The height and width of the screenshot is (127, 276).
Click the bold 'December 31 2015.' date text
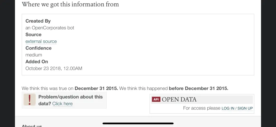click(x=96, y=88)
